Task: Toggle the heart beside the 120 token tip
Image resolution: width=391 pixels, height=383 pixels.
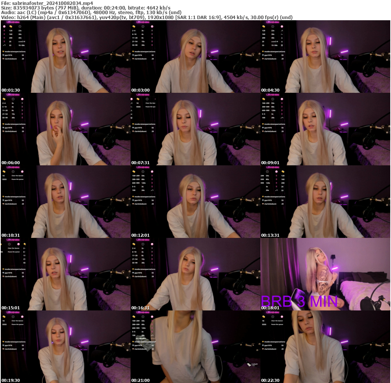Action: tap(4, 31)
